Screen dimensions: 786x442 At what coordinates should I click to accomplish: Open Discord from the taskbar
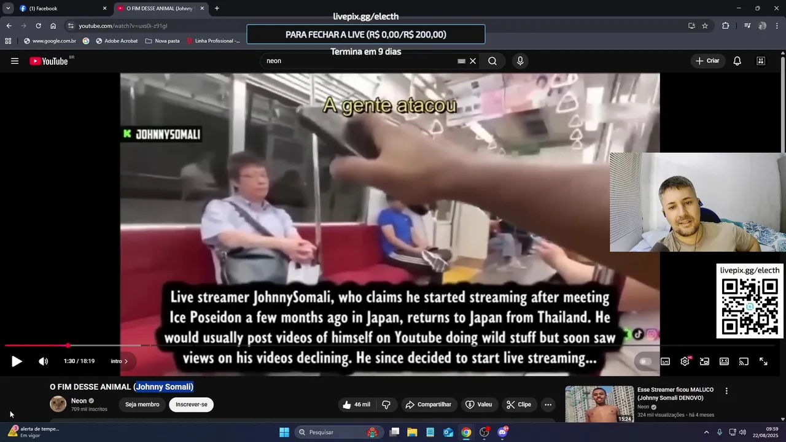pyautogui.click(x=502, y=432)
